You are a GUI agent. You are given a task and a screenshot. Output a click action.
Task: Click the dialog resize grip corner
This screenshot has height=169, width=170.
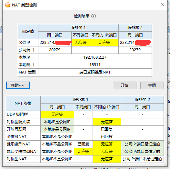165,165
